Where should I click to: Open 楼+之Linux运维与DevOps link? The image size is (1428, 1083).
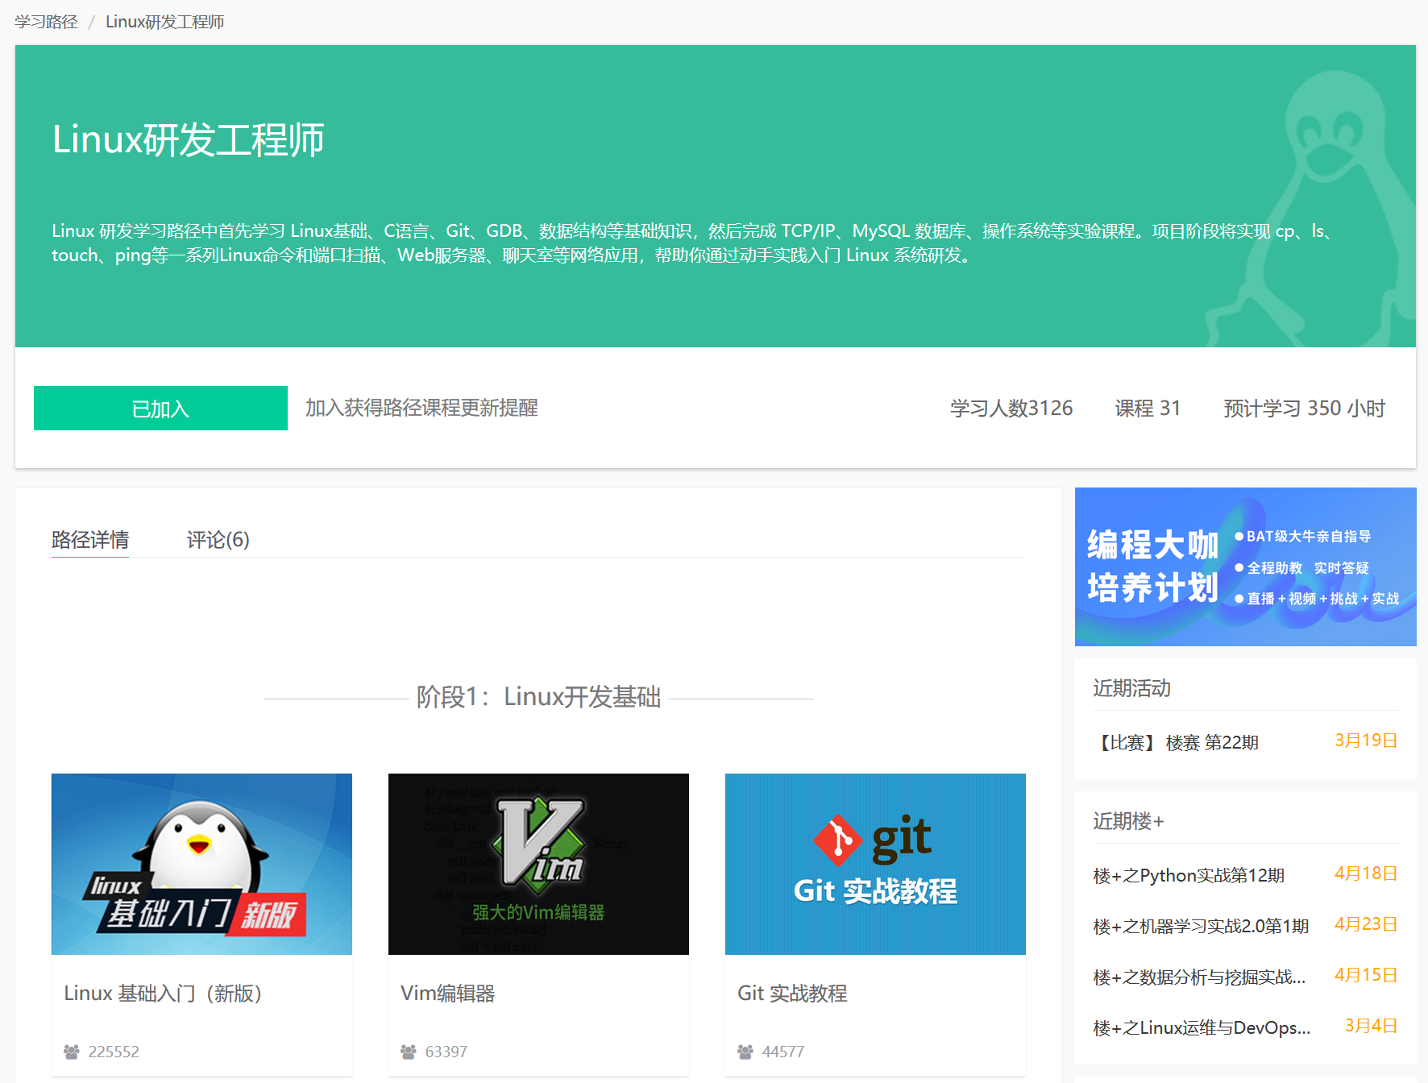point(1202,1027)
